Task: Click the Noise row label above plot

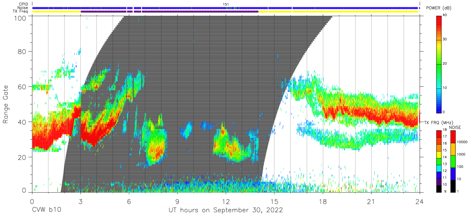Action: click(x=22, y=8)
